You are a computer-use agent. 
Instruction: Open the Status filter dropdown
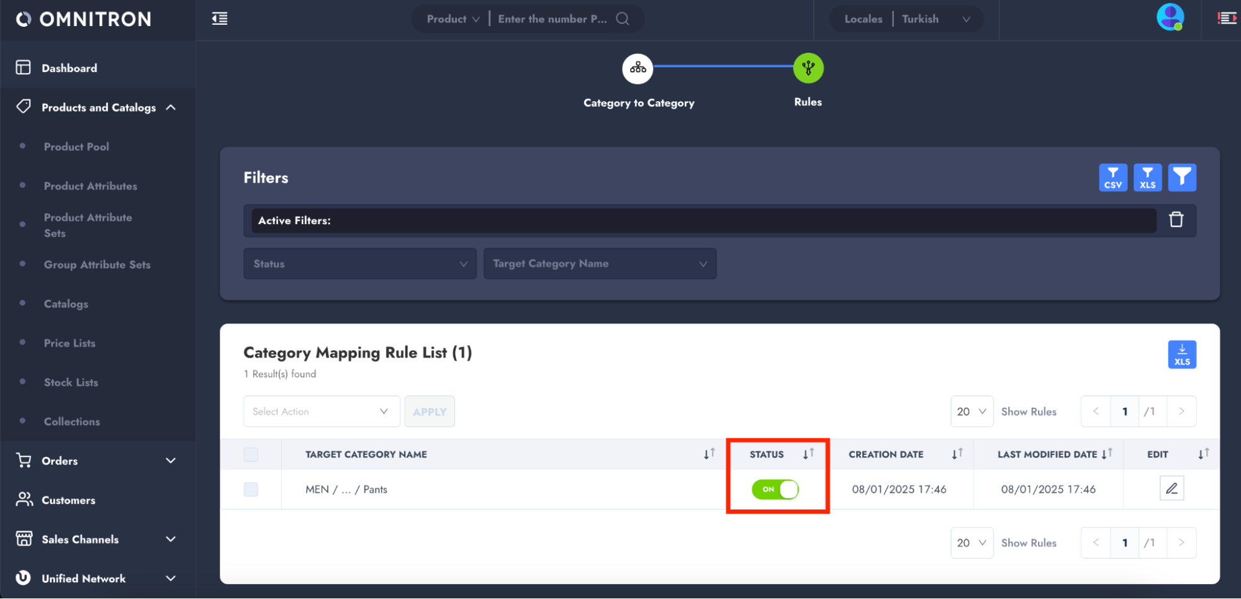[359, 264]
